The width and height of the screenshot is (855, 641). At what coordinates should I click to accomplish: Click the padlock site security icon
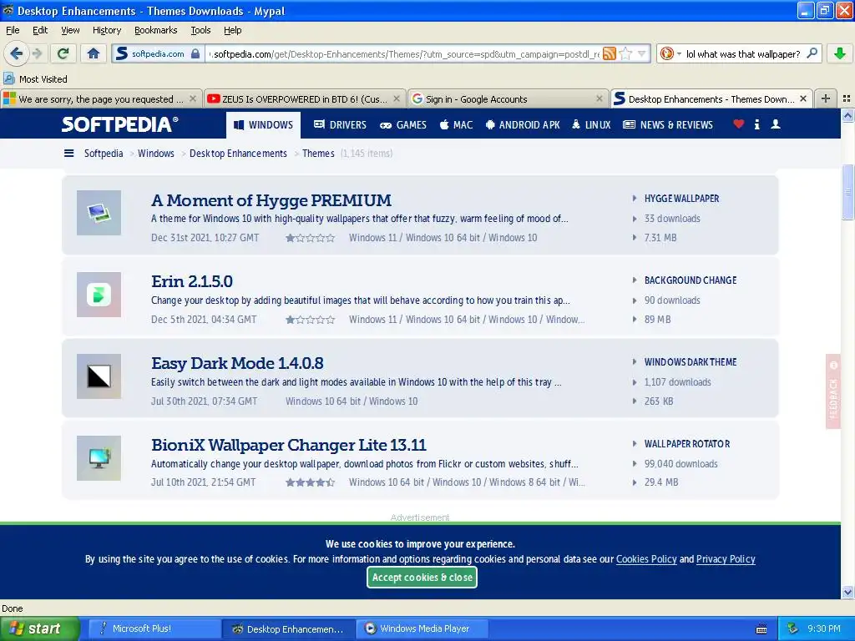click(195, 53)
